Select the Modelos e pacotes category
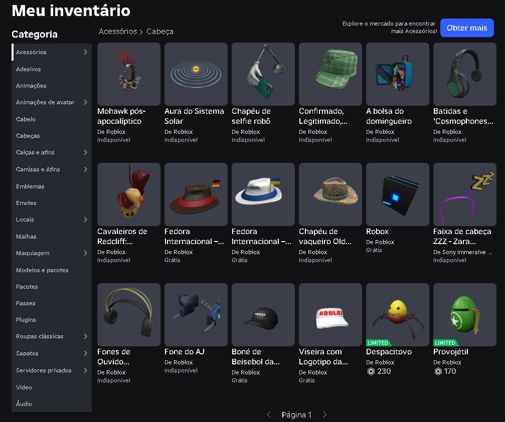Image resolution: width=505 pixels, height=422 pixels. tap(52, 270)
